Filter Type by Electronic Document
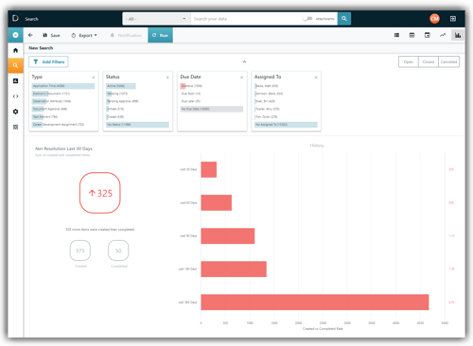The image size is (473, 346). point(63,94)
